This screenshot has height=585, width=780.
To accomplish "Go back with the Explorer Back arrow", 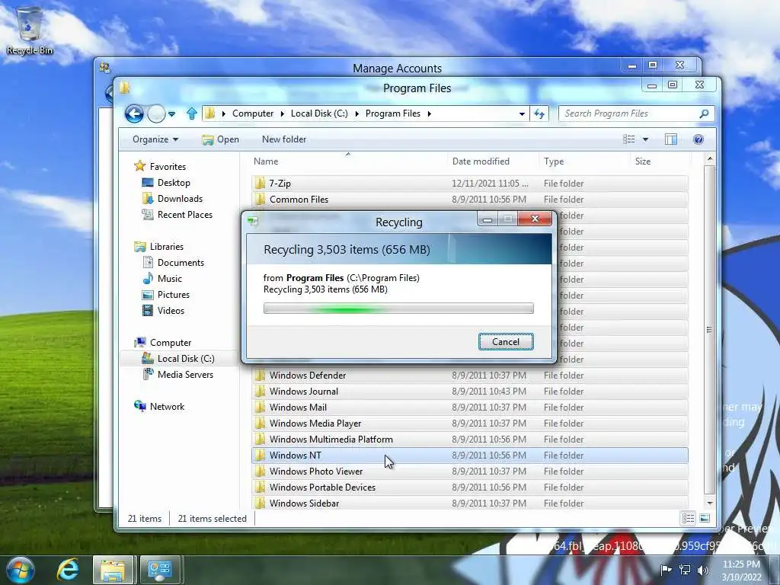I will pos(134,114).
